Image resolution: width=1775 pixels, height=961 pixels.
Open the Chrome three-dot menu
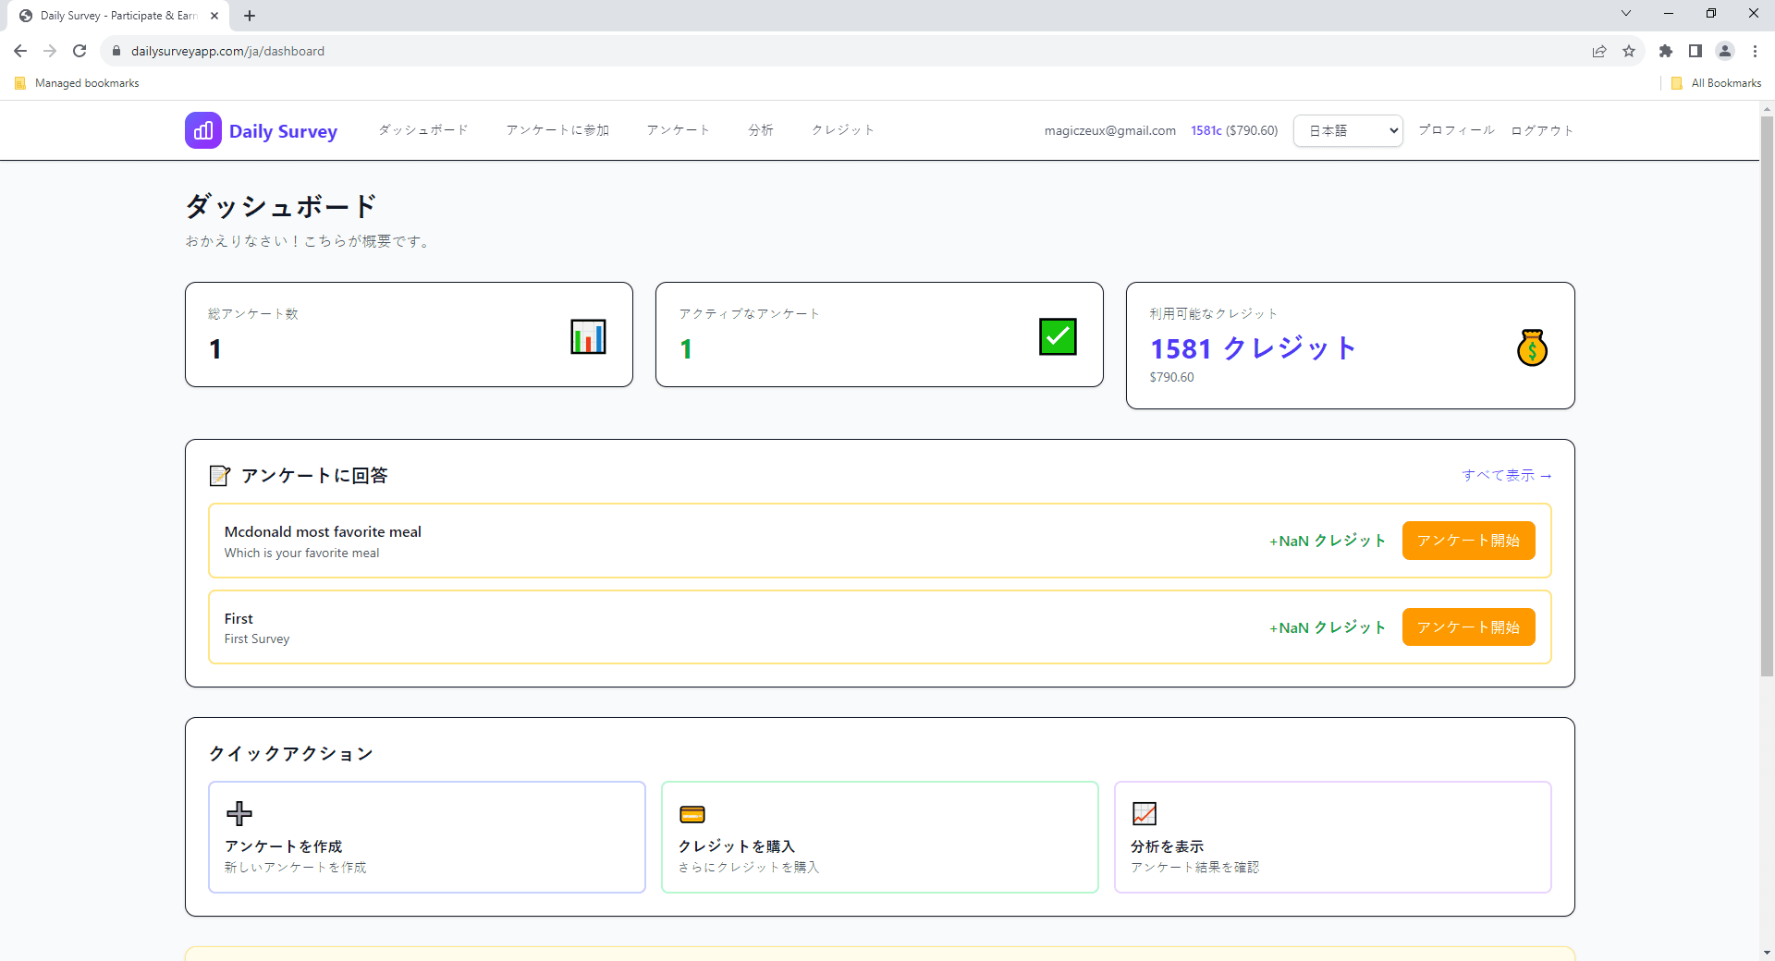1756,51
